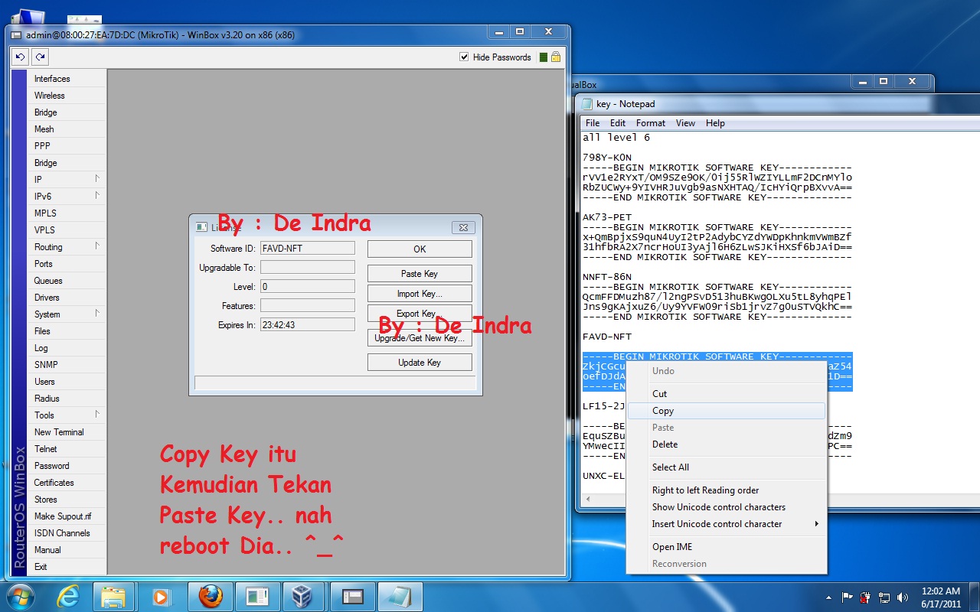Click the Upgradable To field
The width and height of the screenshot is (980, 612).
tap(308, 267)
